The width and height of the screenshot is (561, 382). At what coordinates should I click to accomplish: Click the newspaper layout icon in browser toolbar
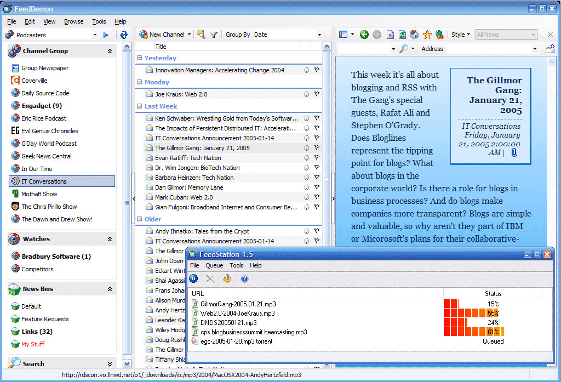click(343, 35)
